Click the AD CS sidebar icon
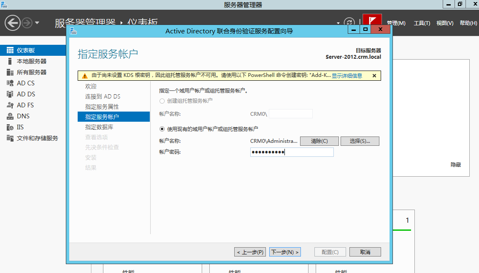The image size is (479, 273). tap(10, 83)
